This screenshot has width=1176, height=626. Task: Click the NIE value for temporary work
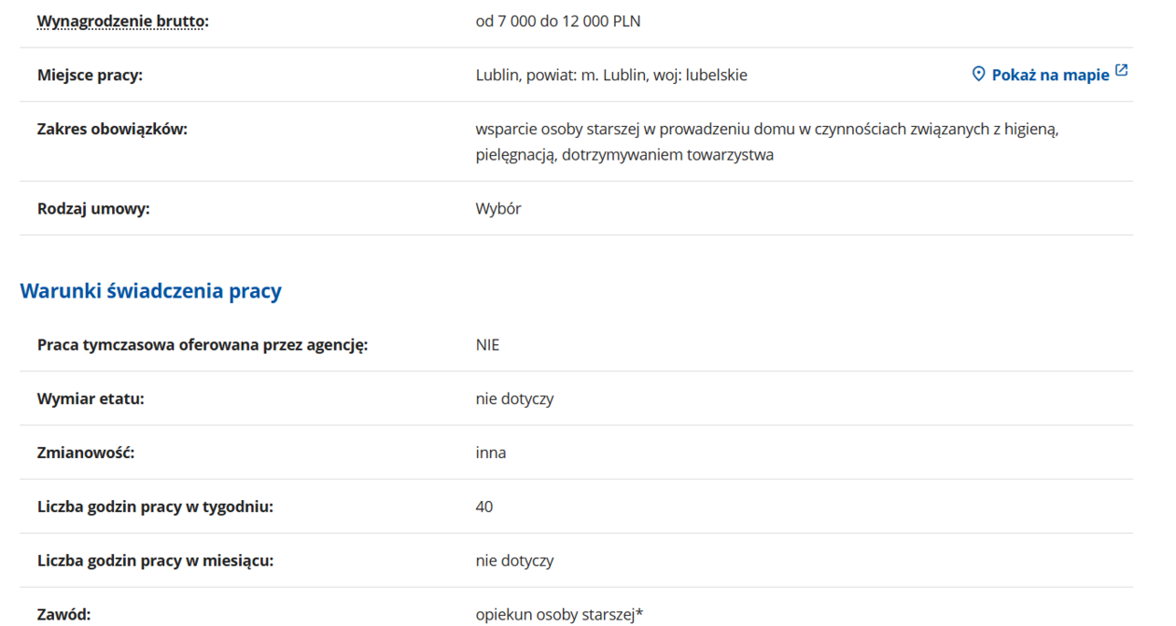click(487, 345)
